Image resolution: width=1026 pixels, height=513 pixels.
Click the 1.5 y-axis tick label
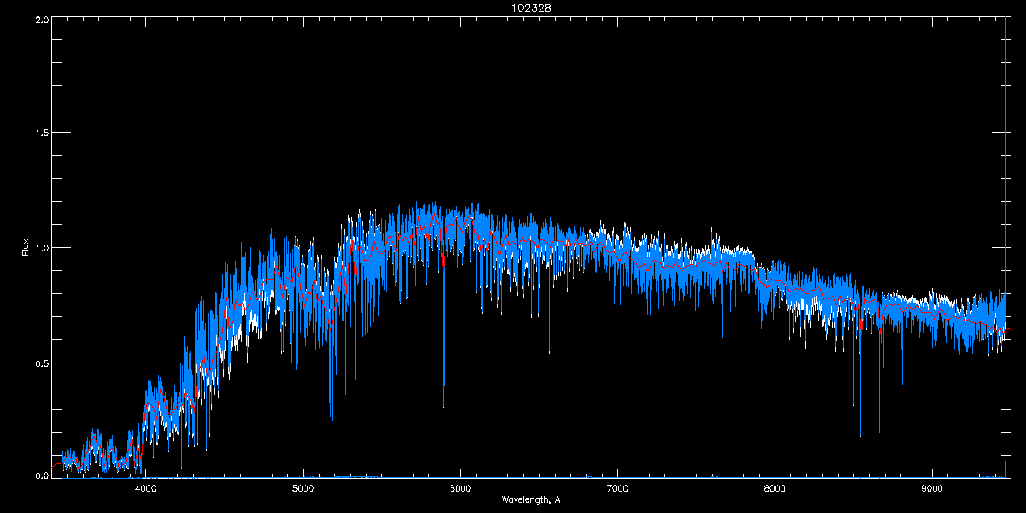click(40, 133)
